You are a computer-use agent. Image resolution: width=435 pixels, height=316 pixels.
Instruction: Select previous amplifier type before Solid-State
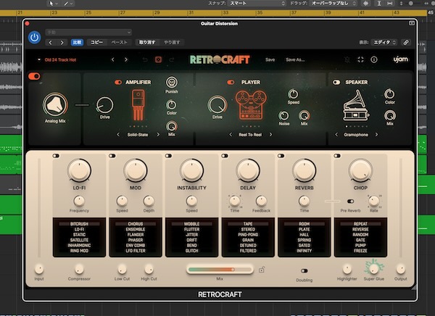(x=118, y=135)
